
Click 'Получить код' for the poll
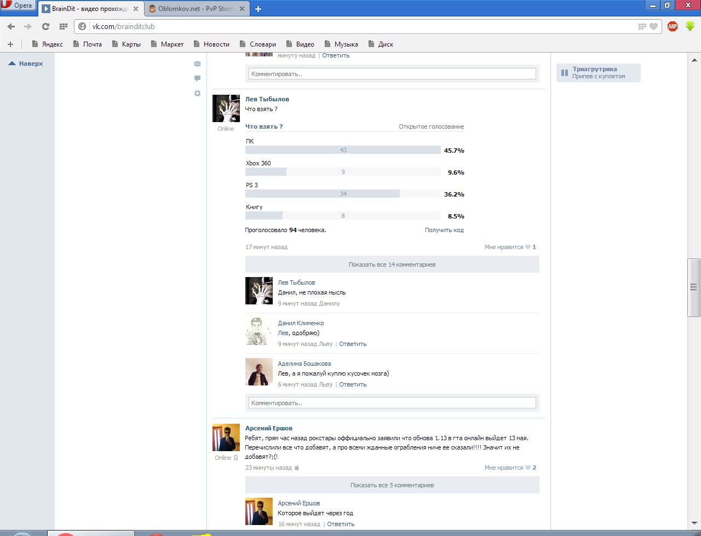[444, 230]
